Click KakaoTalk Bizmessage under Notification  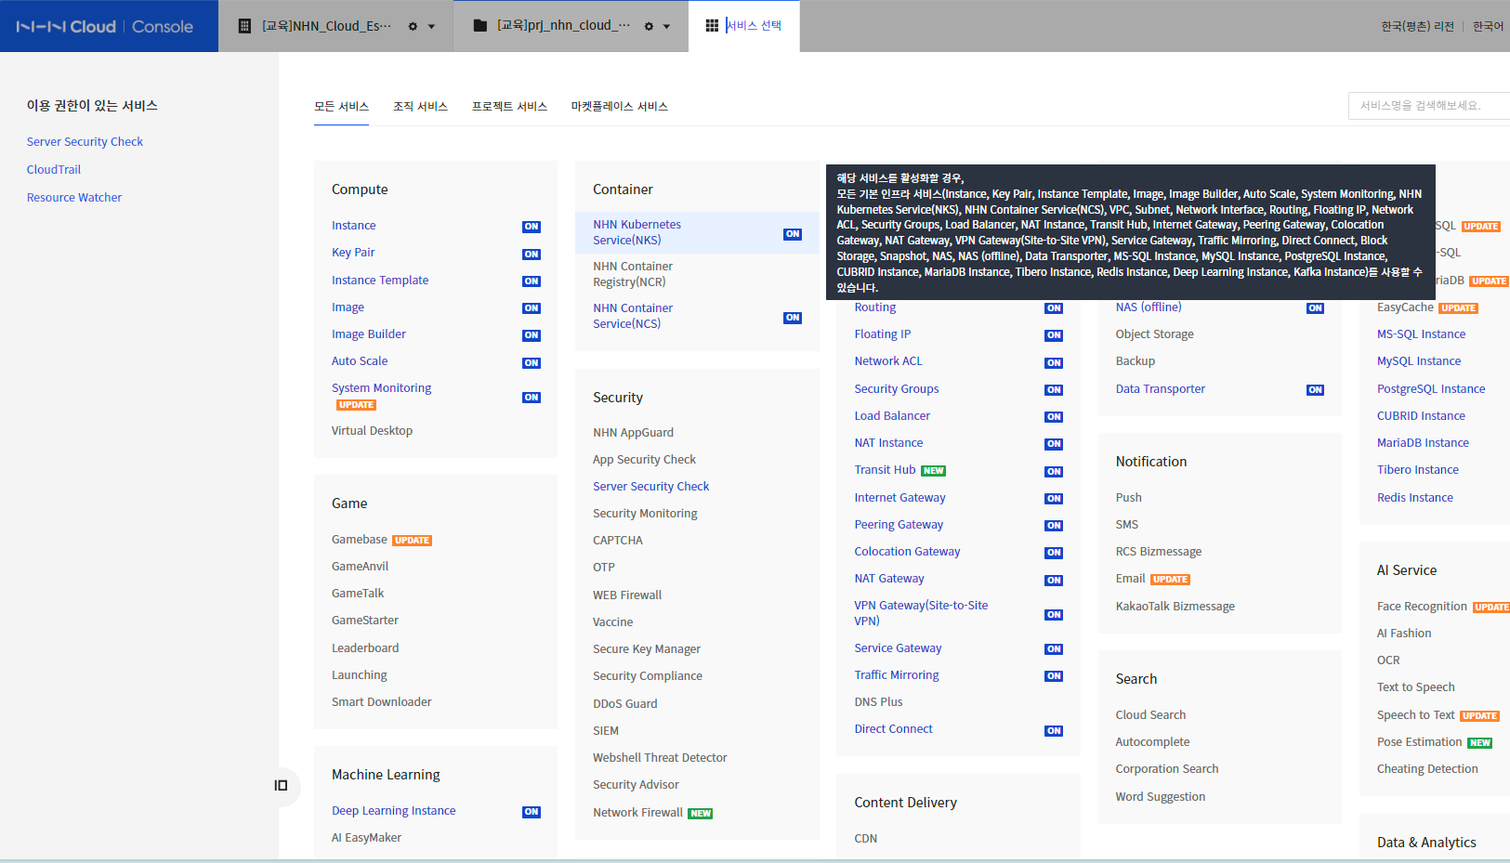pos(1175,607)
